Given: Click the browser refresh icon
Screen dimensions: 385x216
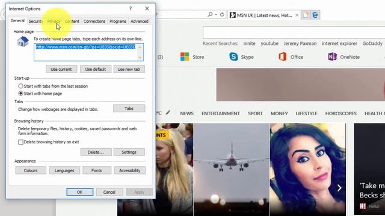Looking at the screenshot, I should click(222, 14).
